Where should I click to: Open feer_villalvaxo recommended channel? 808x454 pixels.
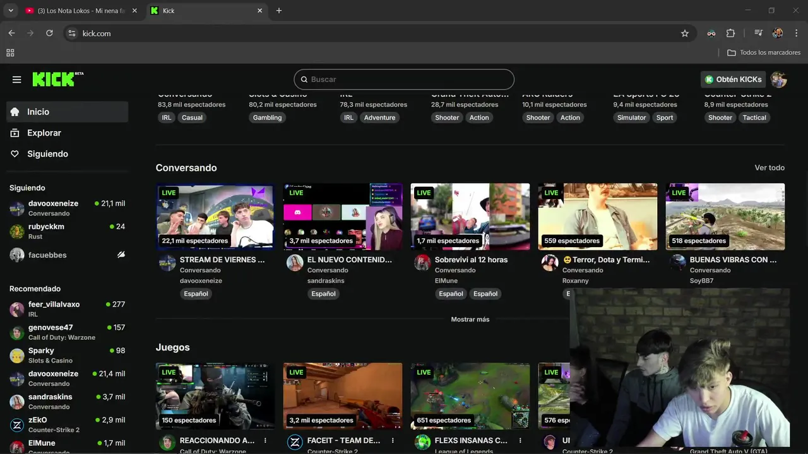67,309
